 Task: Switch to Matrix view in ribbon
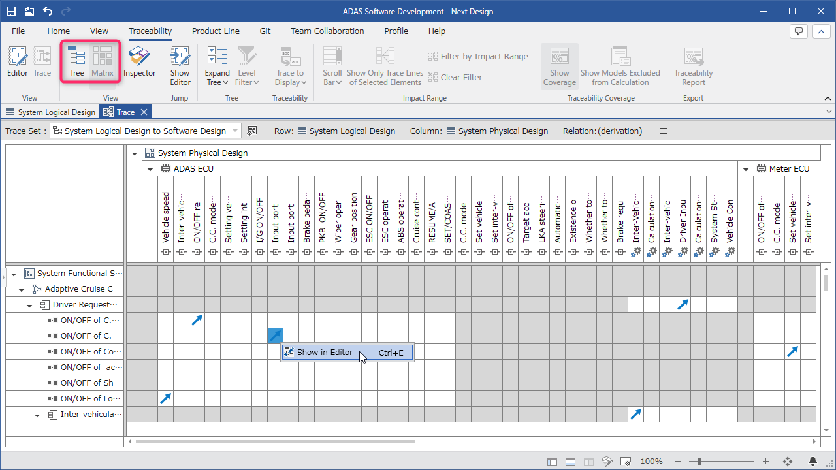(103, 62)
